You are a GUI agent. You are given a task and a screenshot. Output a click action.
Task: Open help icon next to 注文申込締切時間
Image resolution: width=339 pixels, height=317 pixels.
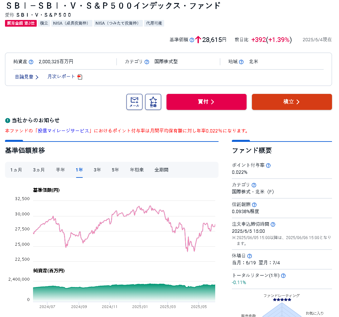point(273,224)
